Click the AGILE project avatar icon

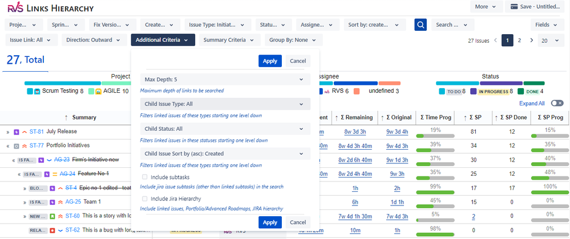click(98, 92)
